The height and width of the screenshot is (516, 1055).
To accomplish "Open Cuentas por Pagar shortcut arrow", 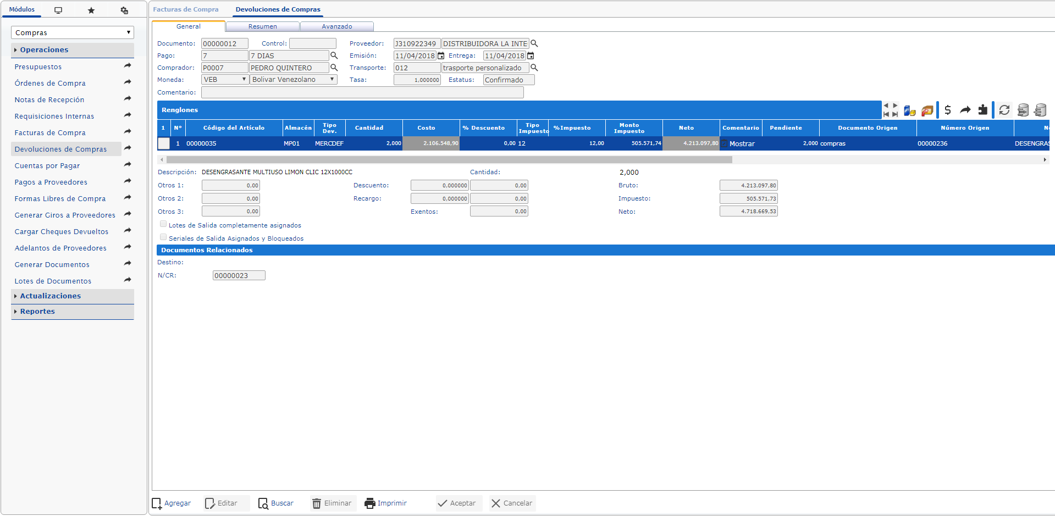I will click(128, 165).
